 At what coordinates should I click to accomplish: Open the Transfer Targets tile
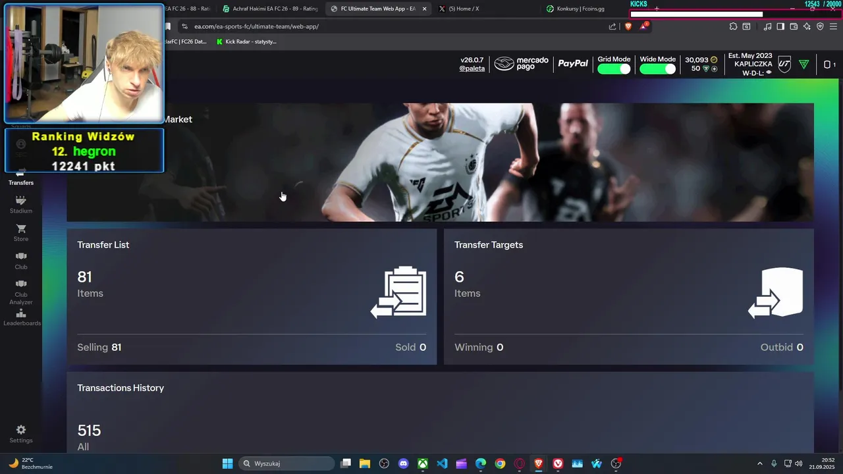click(x=629, y=296)
